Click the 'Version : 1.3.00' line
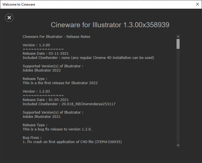The width and height of the screenshot is (202, 163). click(x=36, y=45)
